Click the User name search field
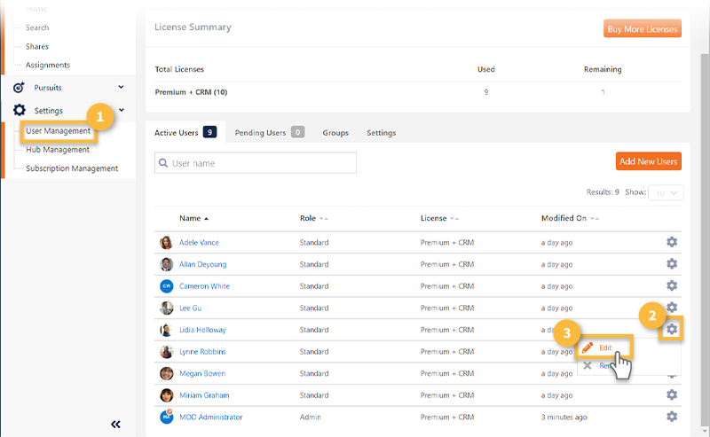 click(256, 163)
